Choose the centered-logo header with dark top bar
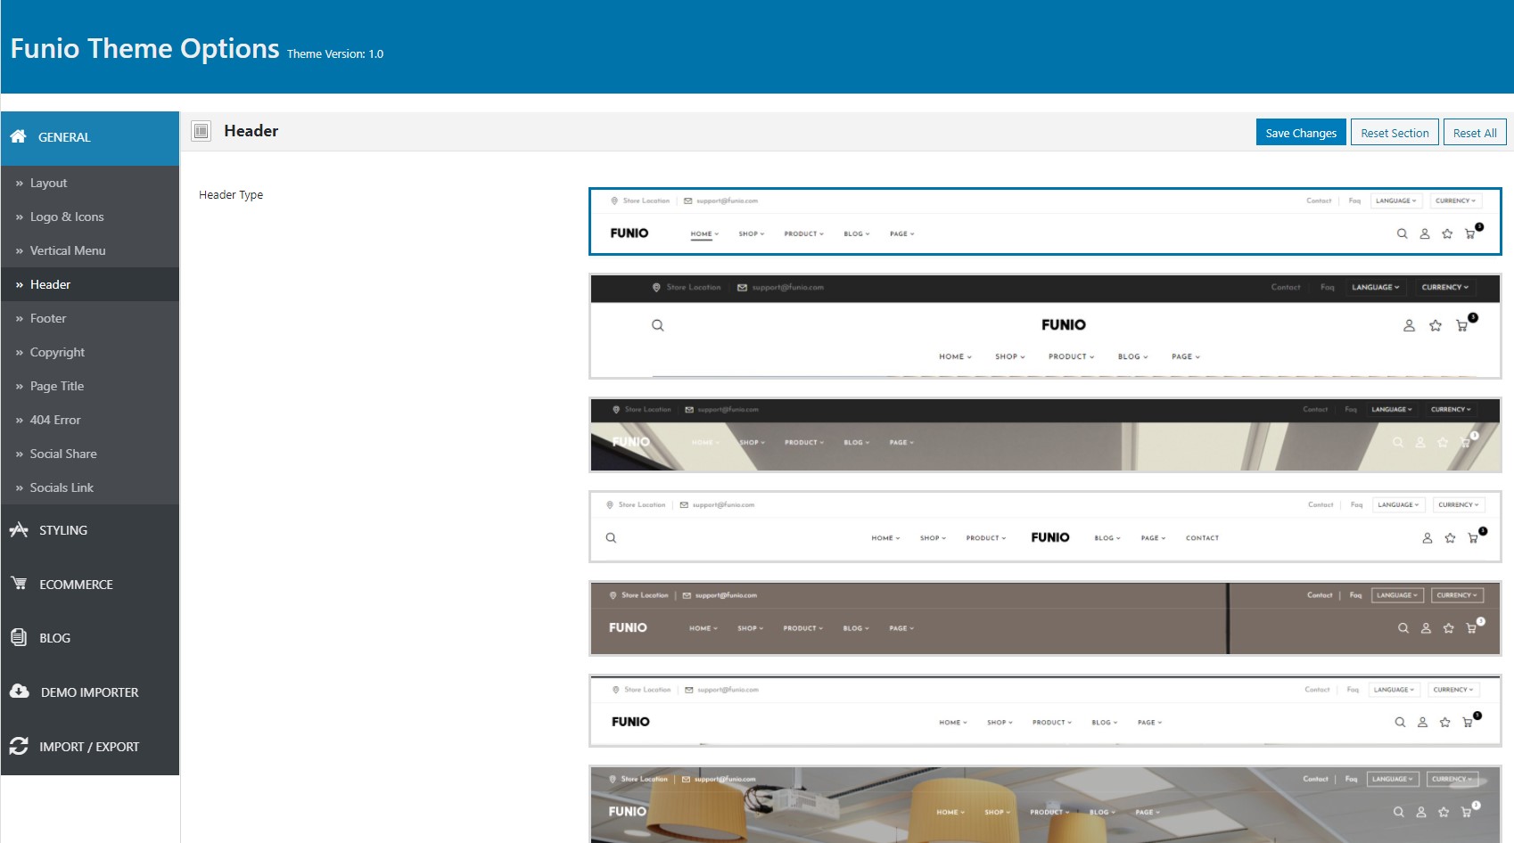 click(x=1045, y=326)
